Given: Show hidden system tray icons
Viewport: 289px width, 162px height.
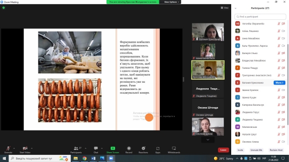Looking at the screenshot, I should (x=237, y=158).
